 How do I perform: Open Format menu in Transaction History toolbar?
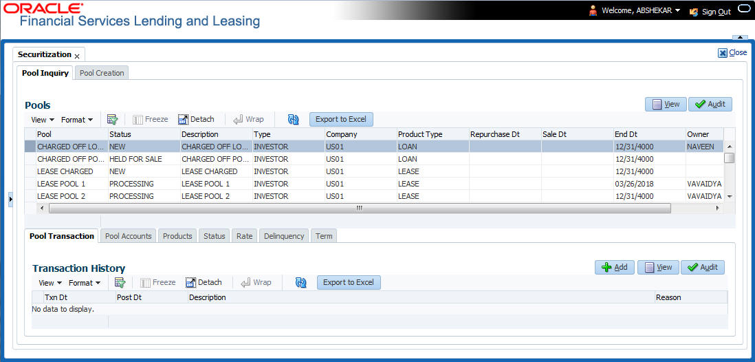point(85,283)
